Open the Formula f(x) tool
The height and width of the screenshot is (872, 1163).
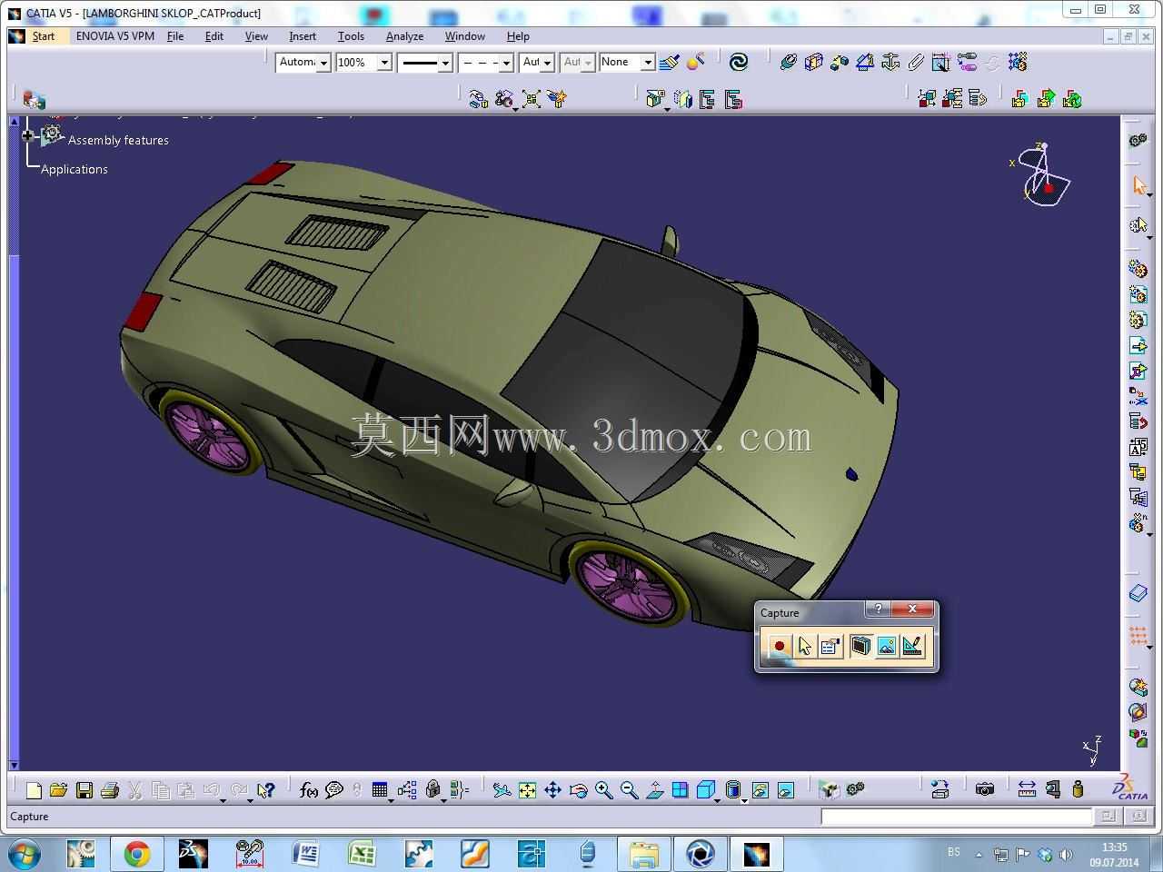coord(309,790)
